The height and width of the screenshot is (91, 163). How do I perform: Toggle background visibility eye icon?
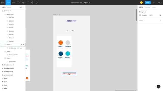[x=160, y=15]
